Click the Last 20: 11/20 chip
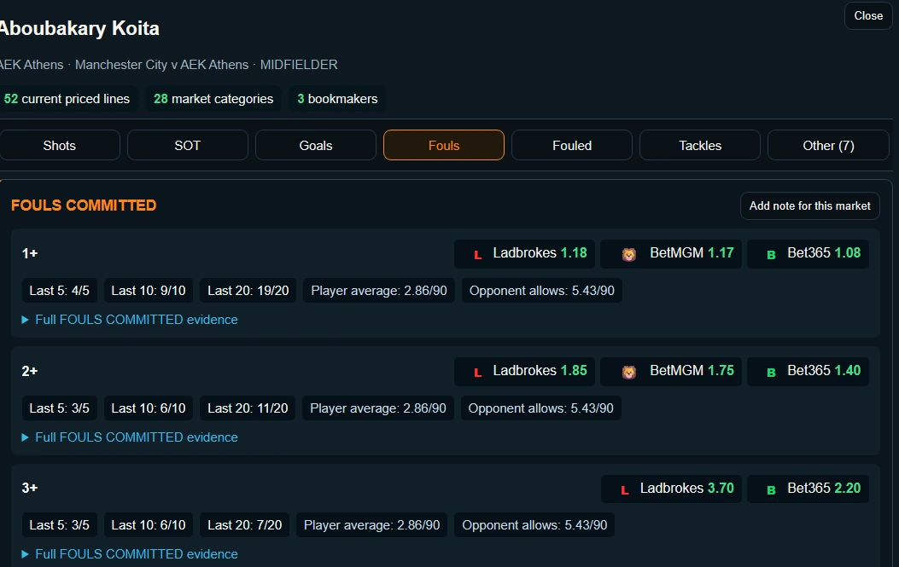 (248, 408)
